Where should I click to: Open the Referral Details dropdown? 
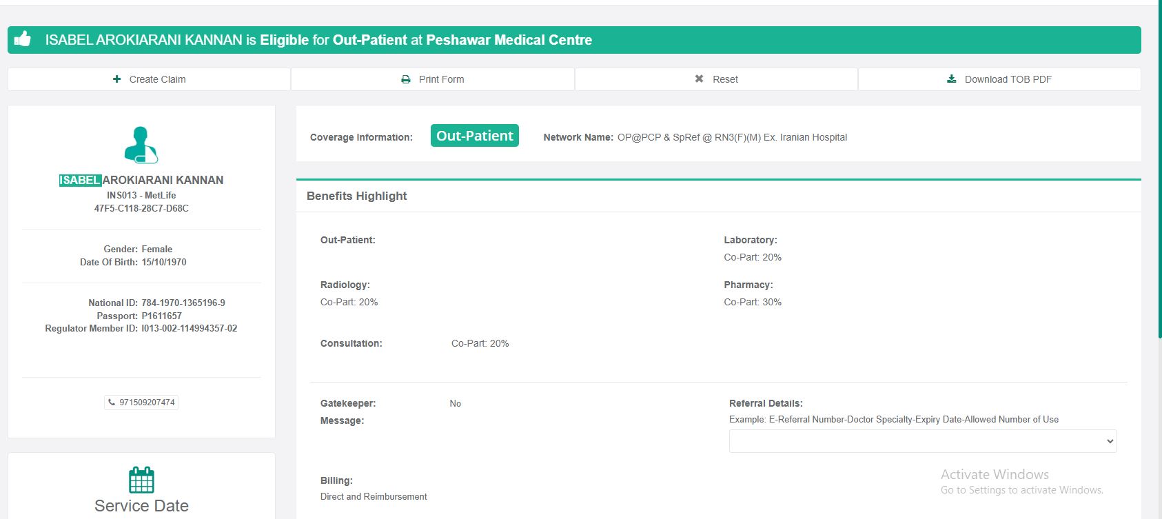[x=922, y=441]
